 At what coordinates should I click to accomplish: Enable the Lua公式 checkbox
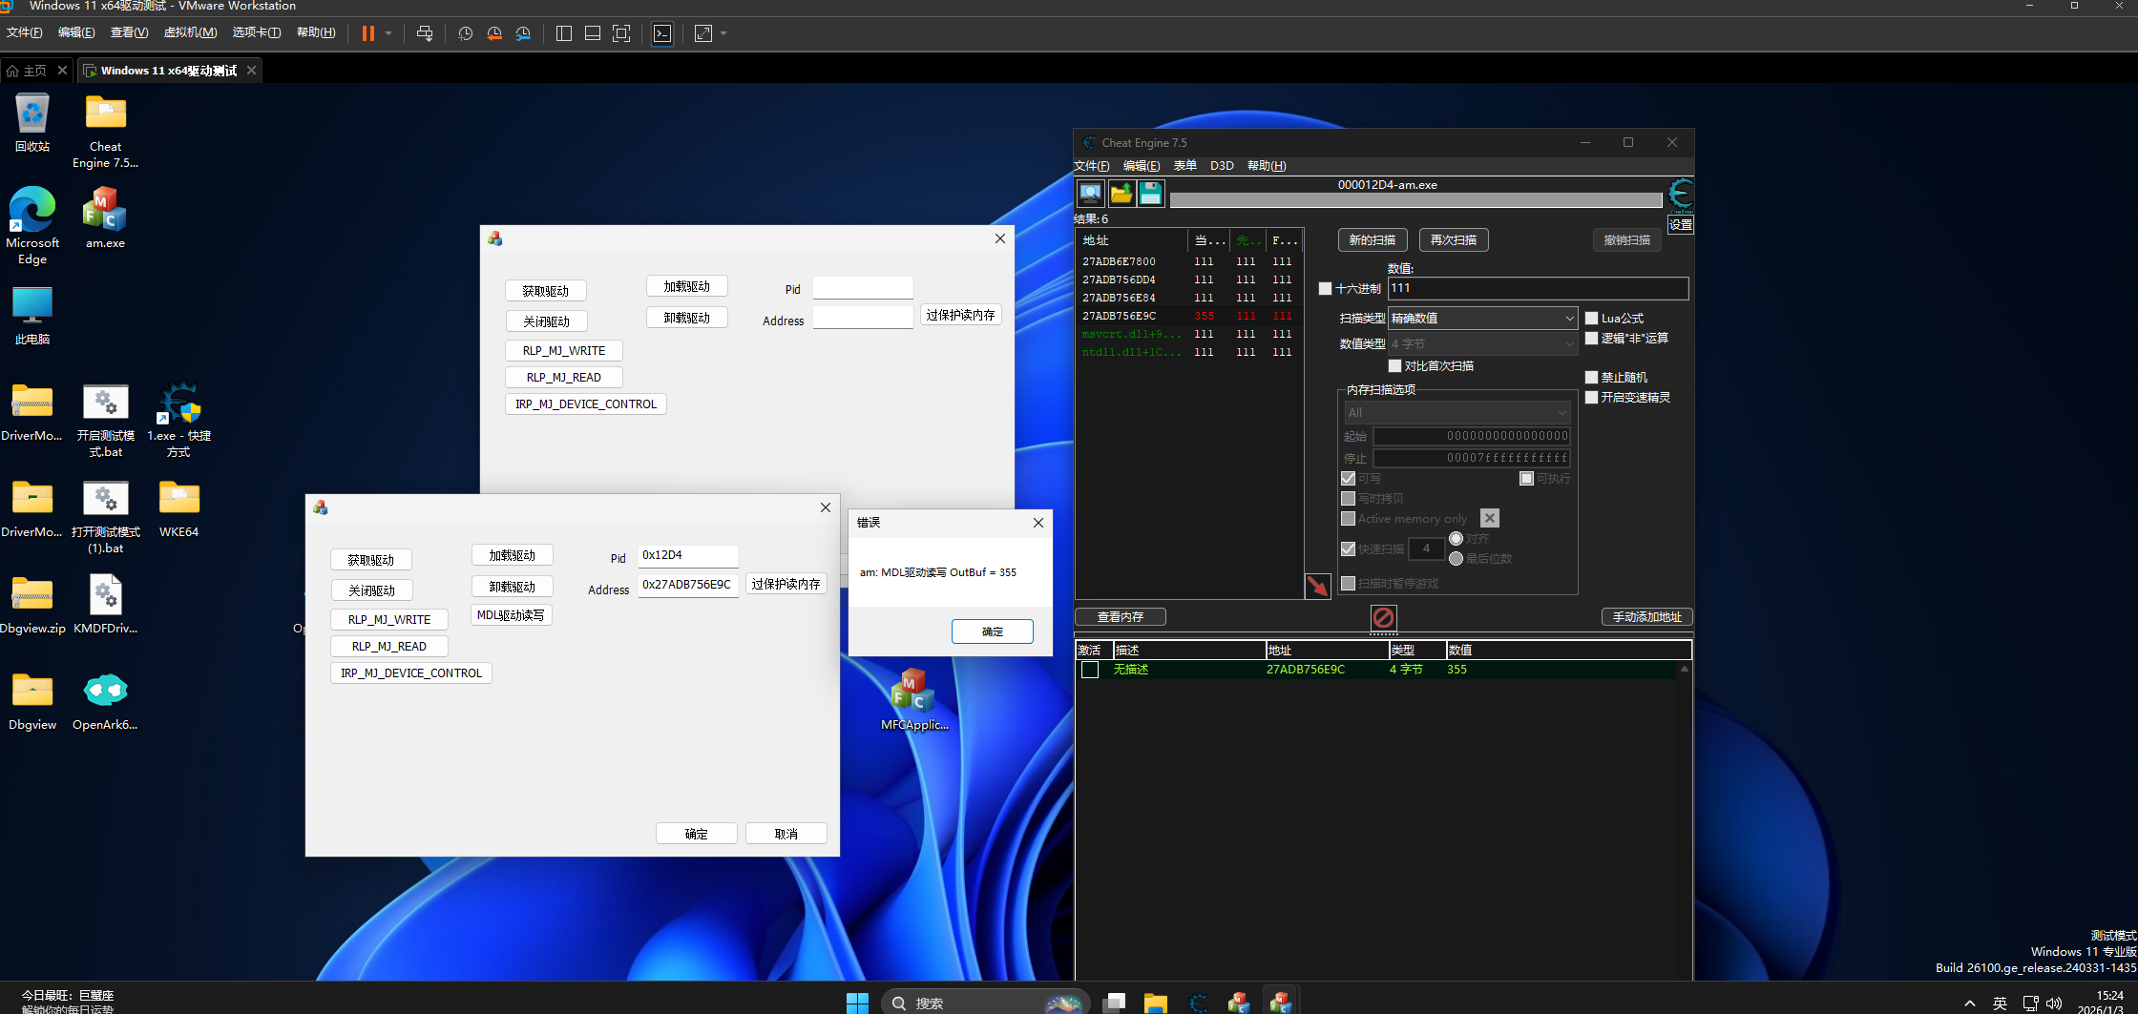click(1591, 318)
